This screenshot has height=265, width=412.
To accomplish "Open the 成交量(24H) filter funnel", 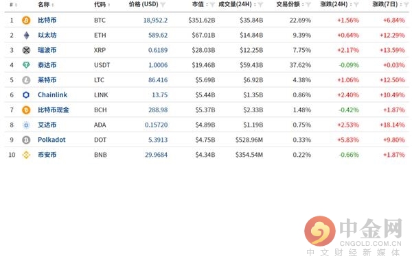I will 260,5.
